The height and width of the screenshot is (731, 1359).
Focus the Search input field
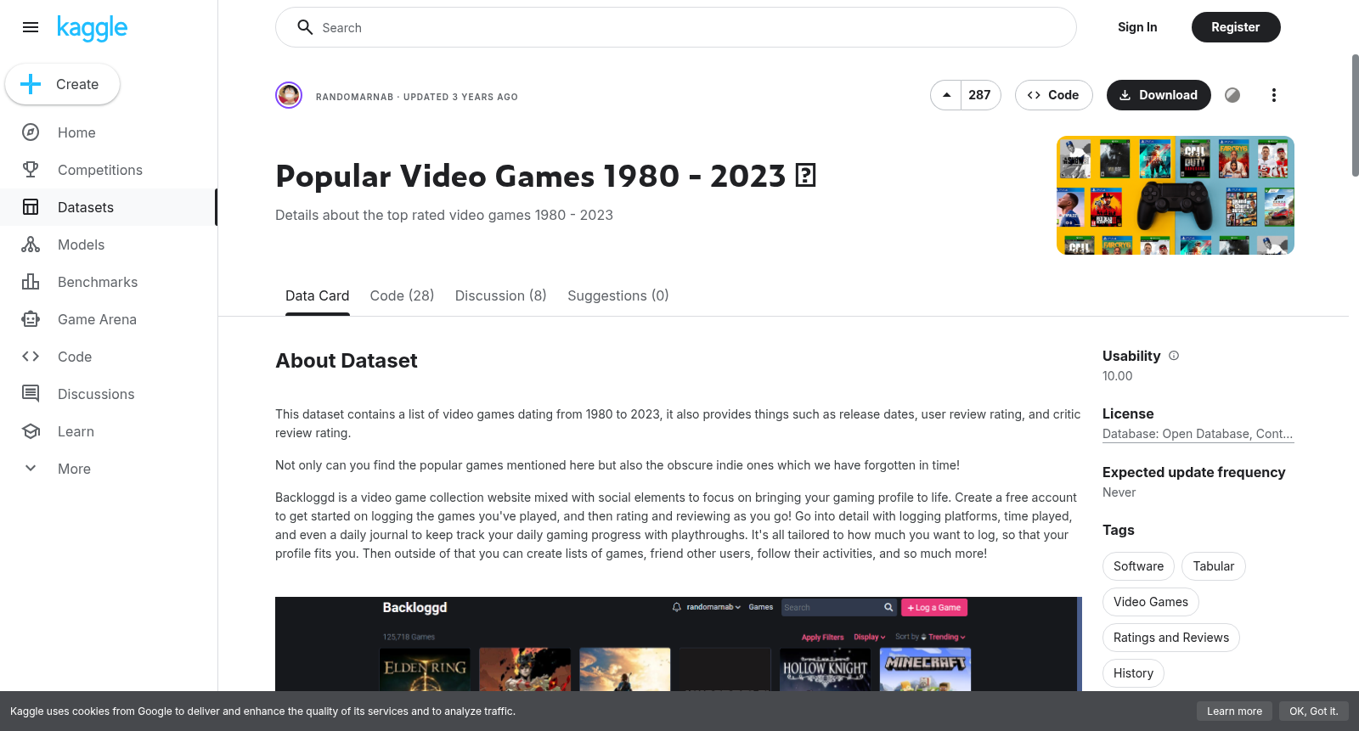coord(676,27)
